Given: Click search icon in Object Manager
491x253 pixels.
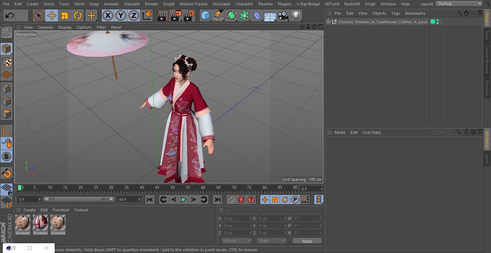Looking at the screenshot, I should 459,13.
